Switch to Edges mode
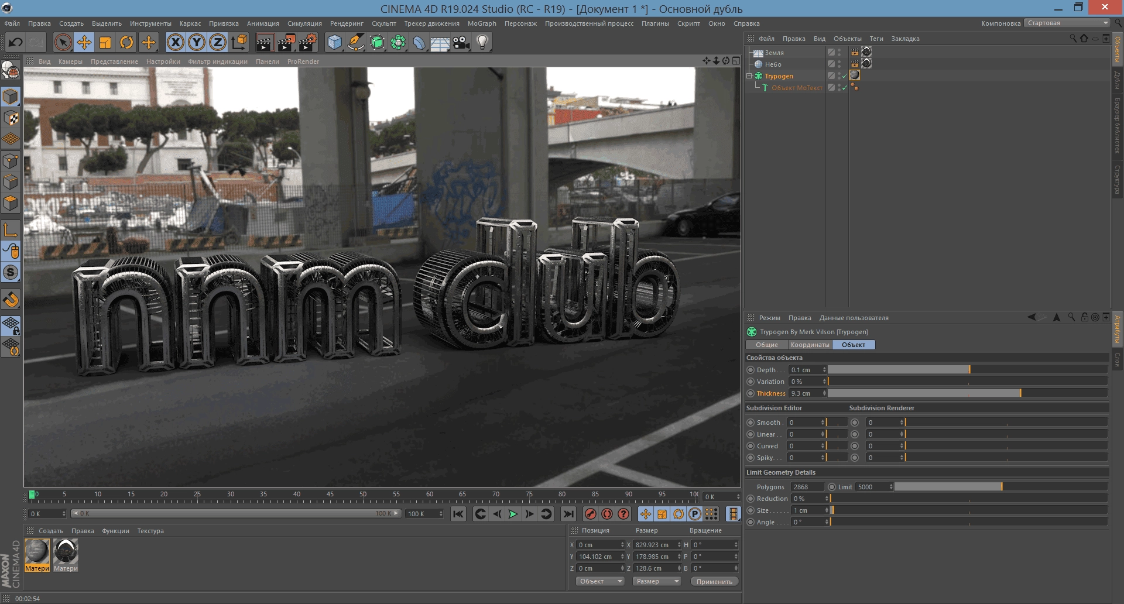This screenshot has width=1124, height=604. pos(11,182)
